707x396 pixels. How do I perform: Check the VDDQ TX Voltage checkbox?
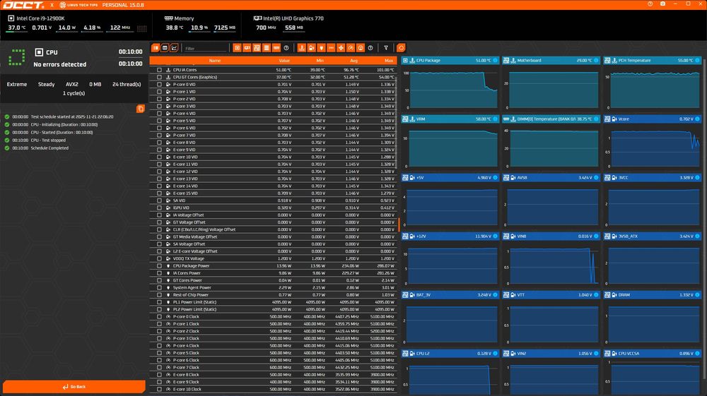[x=159, y=258]
